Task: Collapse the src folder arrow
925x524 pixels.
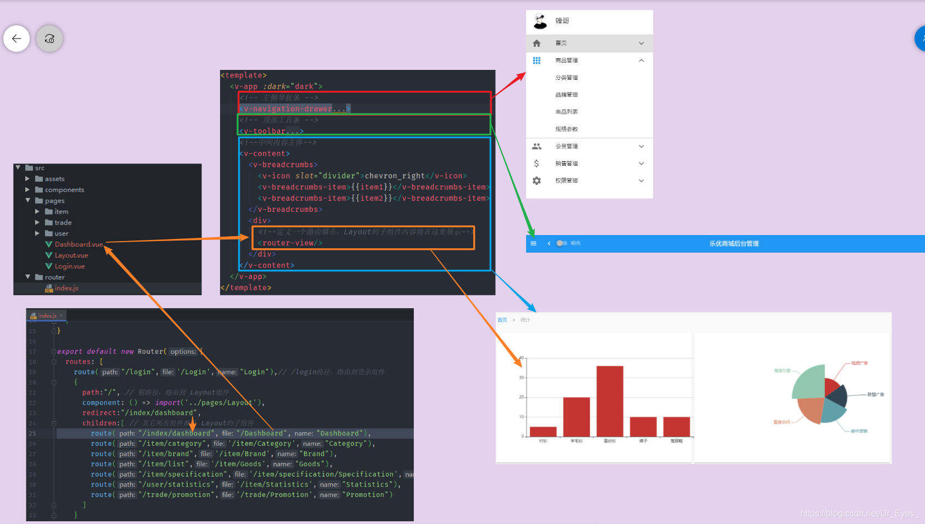Action: [18, 167]
